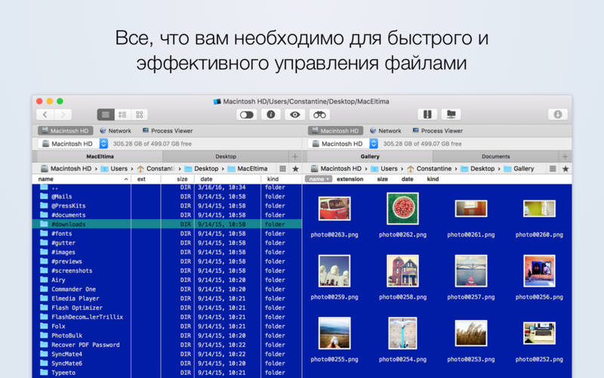Select the thumbnails grid view icon
The width and height of the screenshot is (604, 378).
click(140, 115)
